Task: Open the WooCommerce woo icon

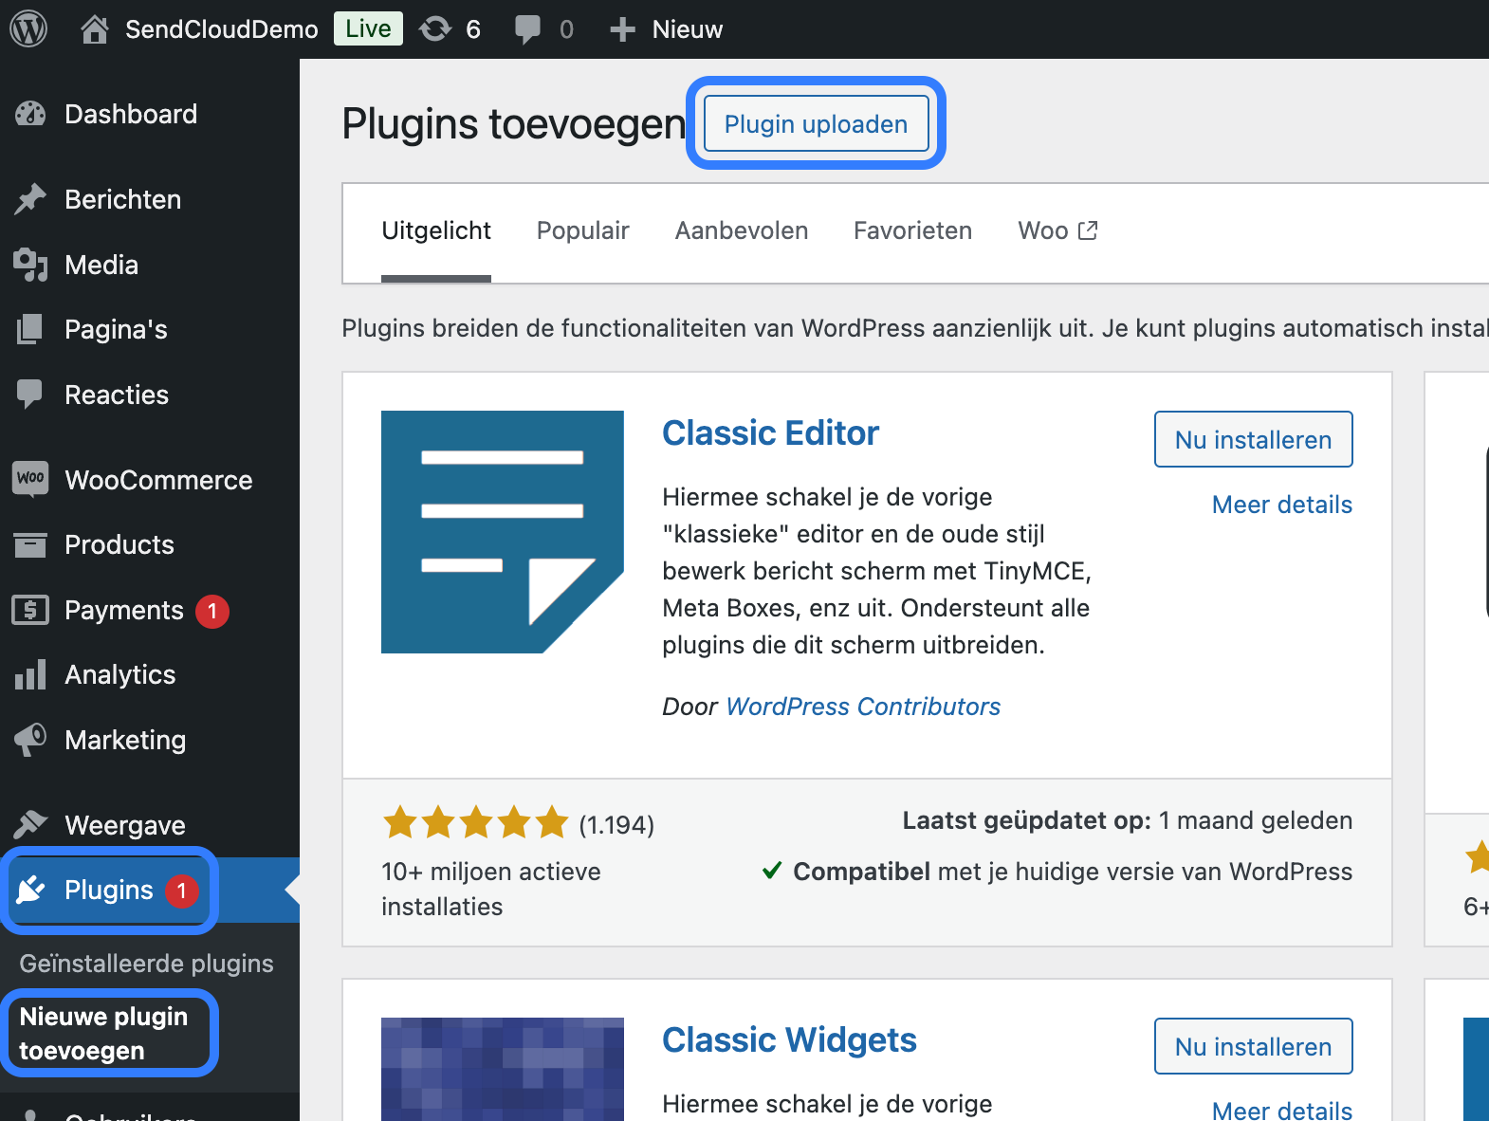Action: (30, 479)
